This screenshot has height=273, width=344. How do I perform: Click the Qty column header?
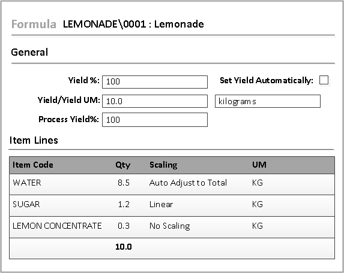point(123,165)
